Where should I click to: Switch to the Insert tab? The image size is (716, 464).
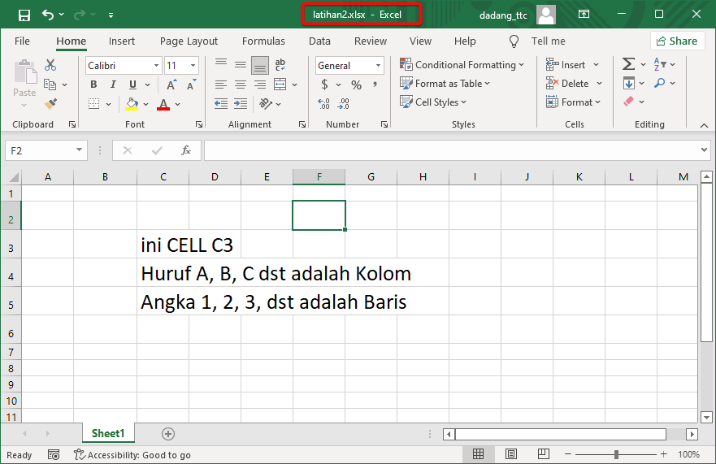click(121, 41)
